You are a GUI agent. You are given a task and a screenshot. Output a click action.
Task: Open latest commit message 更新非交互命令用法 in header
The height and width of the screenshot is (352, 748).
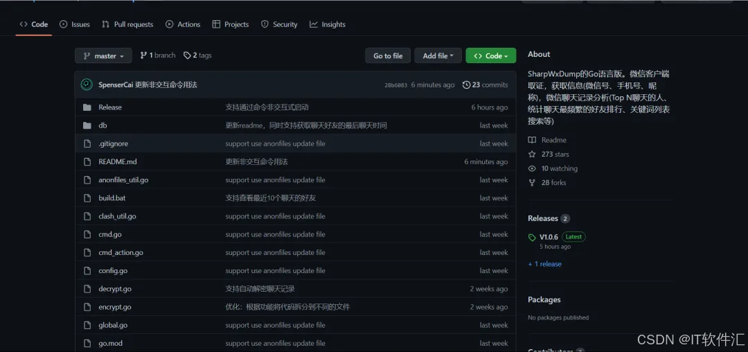[166, 85]
